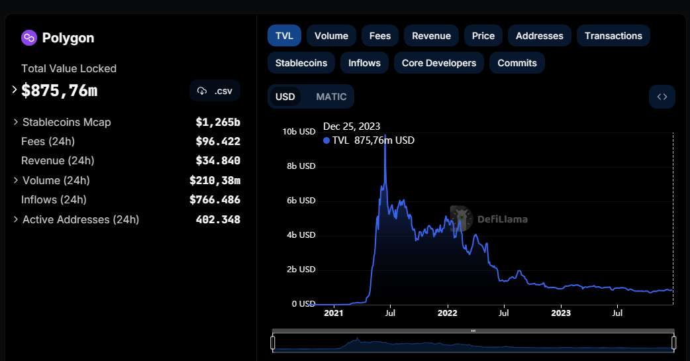This screenshot has width=690, height=361.
Task: Show the Fees chart
Action: pyautogui.click(x=379, y=36)
